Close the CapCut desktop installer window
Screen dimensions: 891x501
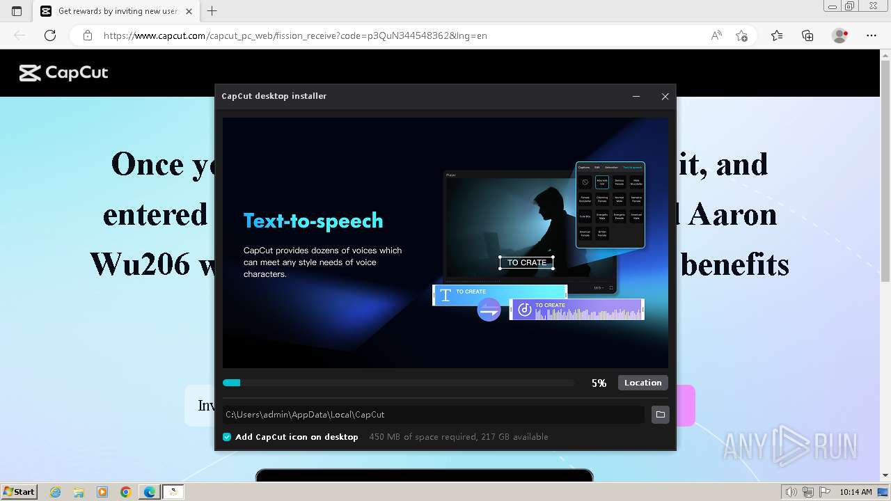tap(665, 97)
